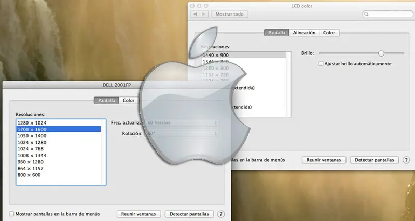Open help in DELL 2001FP window
Image resolution: width=415 pixels, height=221 pixels.
(x=221, y=214)
